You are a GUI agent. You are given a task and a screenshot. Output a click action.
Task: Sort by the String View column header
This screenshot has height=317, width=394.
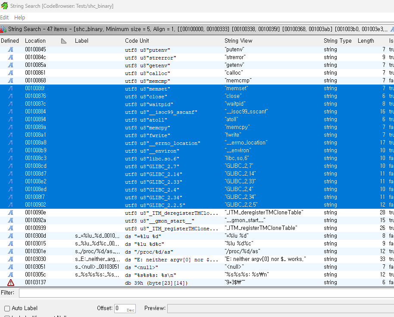click(238, 41)
